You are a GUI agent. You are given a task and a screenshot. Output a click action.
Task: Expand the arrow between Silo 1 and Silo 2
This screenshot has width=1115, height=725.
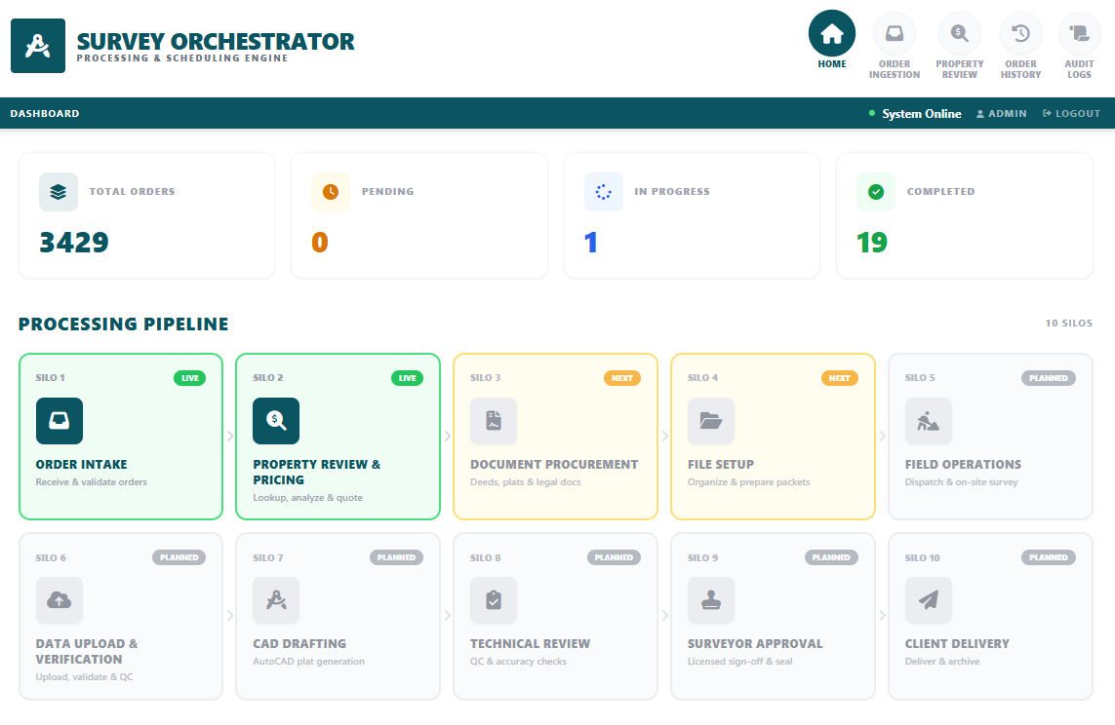pos(229,437)
